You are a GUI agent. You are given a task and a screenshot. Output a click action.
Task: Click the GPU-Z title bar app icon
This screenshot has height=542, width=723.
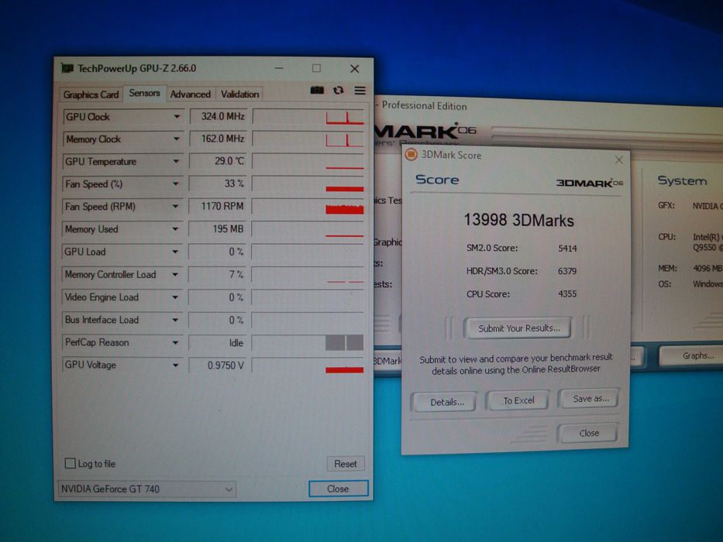coord(67,68)
